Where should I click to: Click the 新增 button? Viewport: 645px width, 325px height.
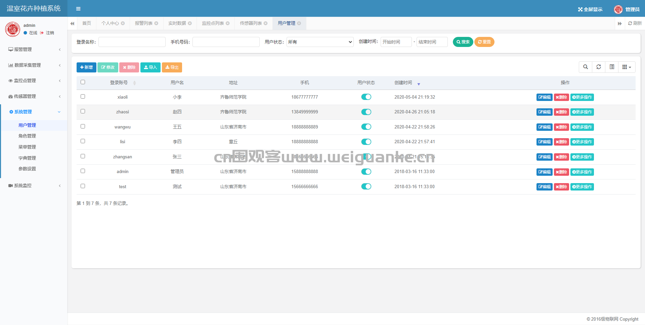(86, 67)
